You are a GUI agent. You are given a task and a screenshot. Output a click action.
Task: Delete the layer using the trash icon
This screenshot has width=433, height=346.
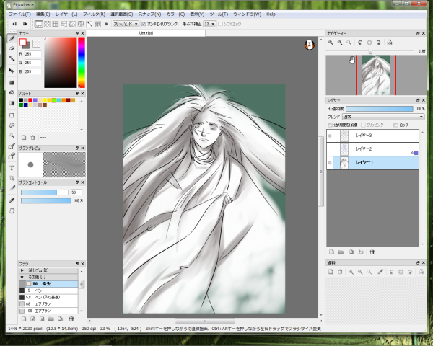coord(372,252)
